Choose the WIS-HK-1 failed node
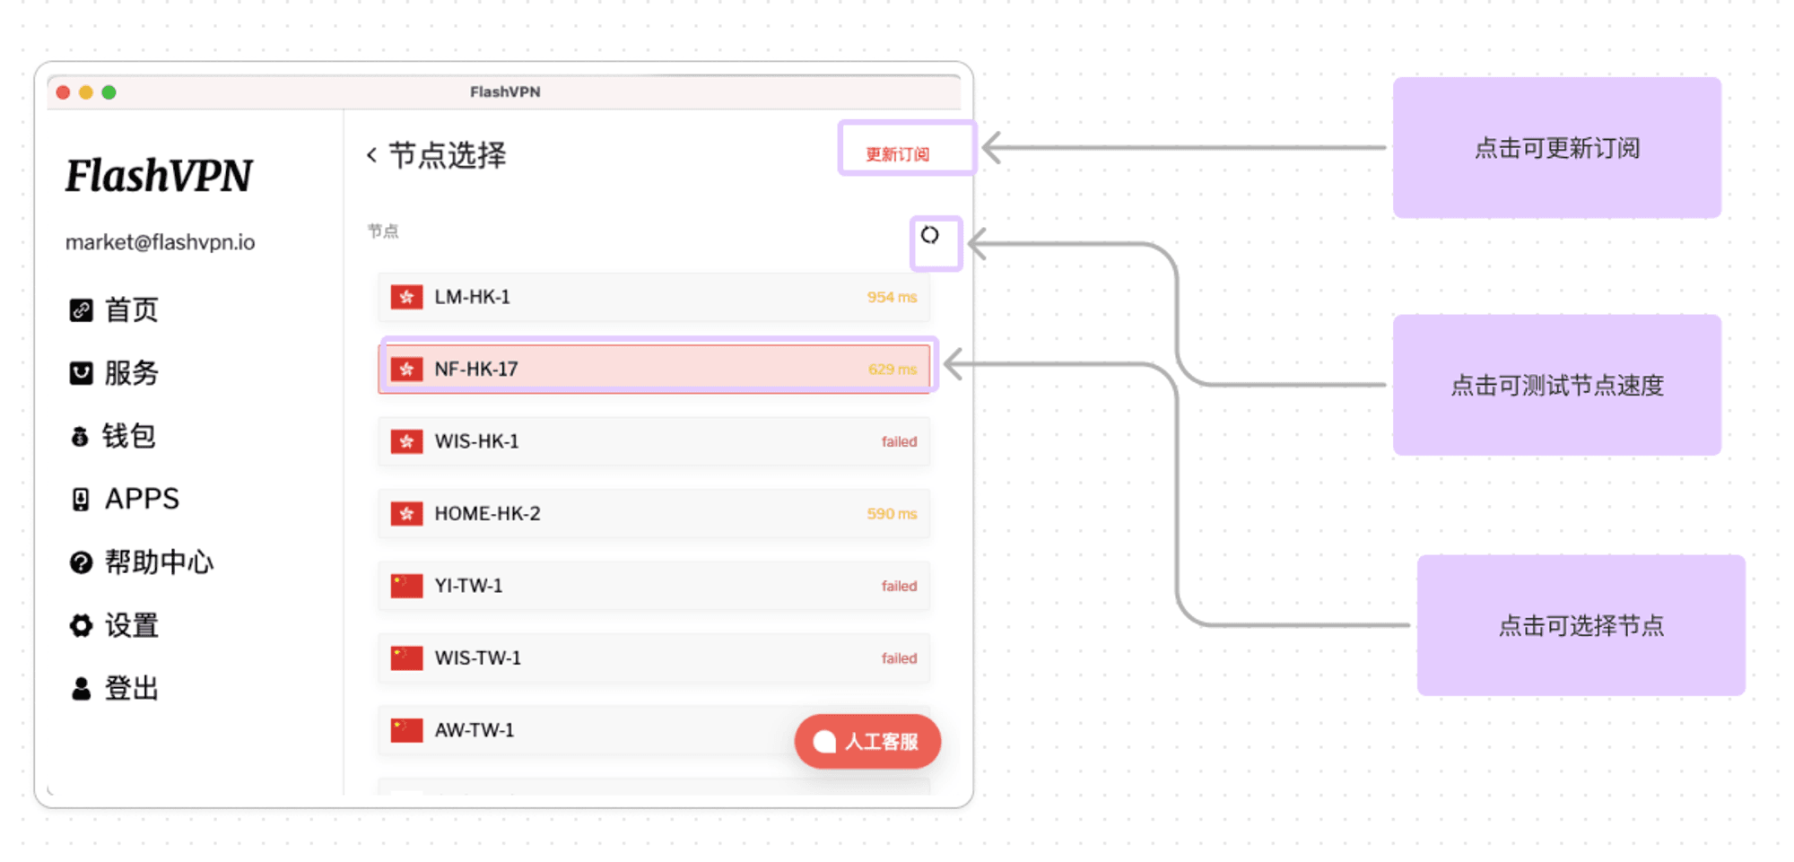Image resolution: width=1794 pixels, height=862 pixels. click(654, 441)
